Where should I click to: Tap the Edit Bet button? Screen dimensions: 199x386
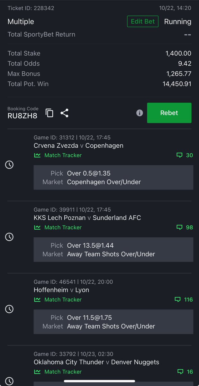[x=143, y=22]
